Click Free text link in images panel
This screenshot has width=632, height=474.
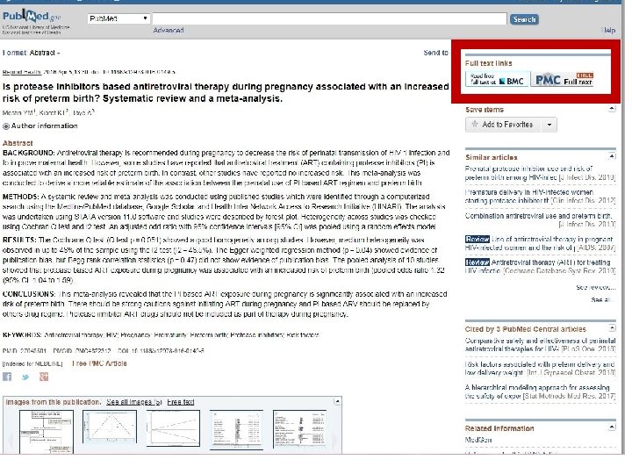click(x=181, y=402)
